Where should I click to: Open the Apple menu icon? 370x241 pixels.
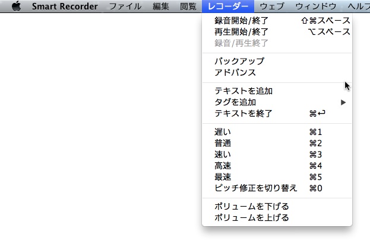click(x=16, y=6)
